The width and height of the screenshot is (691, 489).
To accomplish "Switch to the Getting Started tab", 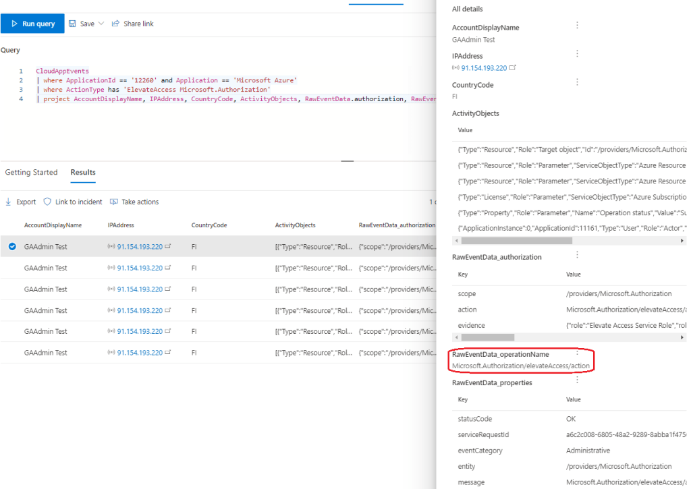I will pyautogui.click(x=31, y=173).
